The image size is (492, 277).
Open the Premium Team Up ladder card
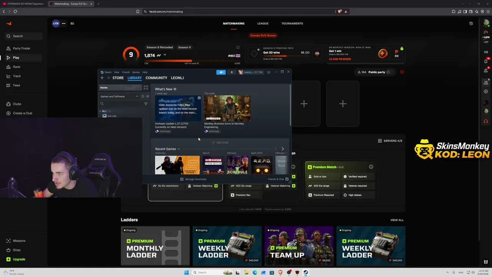[x=299, y=246]
